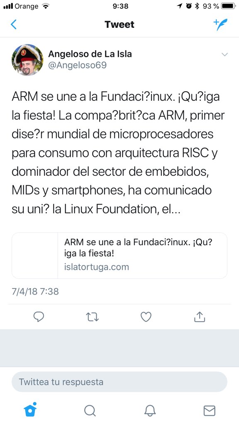Tap the 7/4/18 7:38 timestamp
The image size is (239, 425).
[35, 291]
